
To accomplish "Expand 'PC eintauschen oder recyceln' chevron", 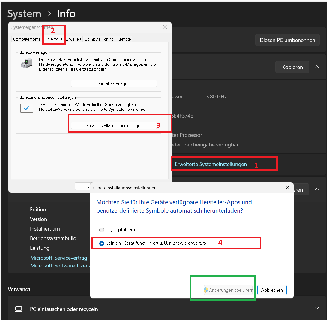I will [317, 309].
